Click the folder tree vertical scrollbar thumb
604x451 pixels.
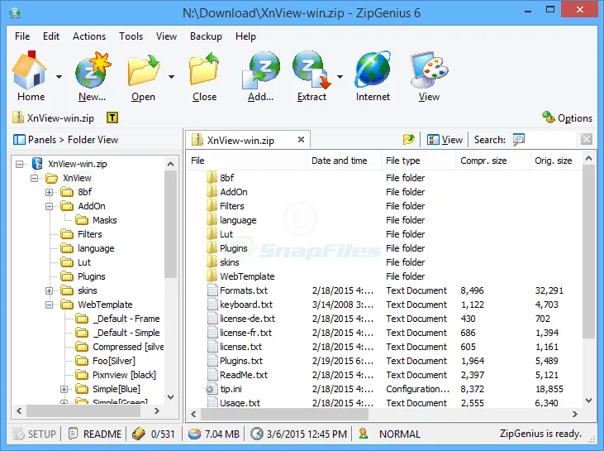(x=170, y=224)
